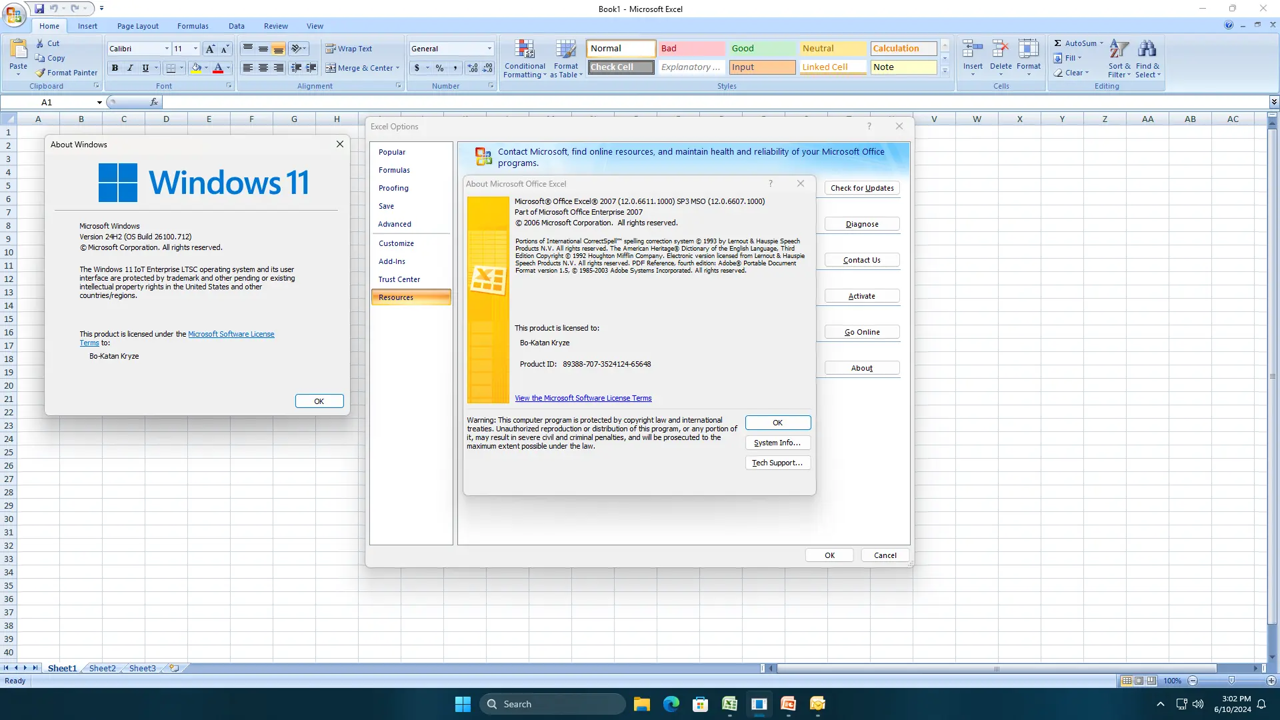Click the Windows Start button

point(463,704)
